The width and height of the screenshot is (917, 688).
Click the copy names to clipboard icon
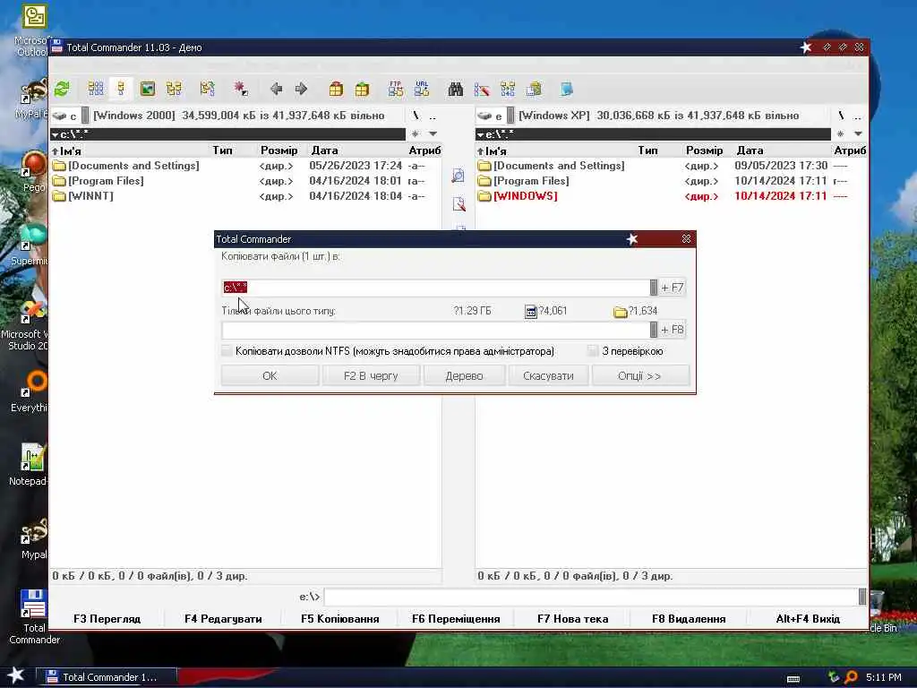click(x=534, y=89)
